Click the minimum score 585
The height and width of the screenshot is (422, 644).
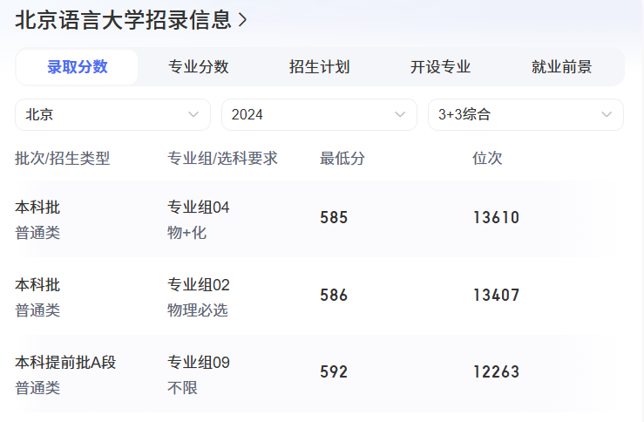coord(334,217)
